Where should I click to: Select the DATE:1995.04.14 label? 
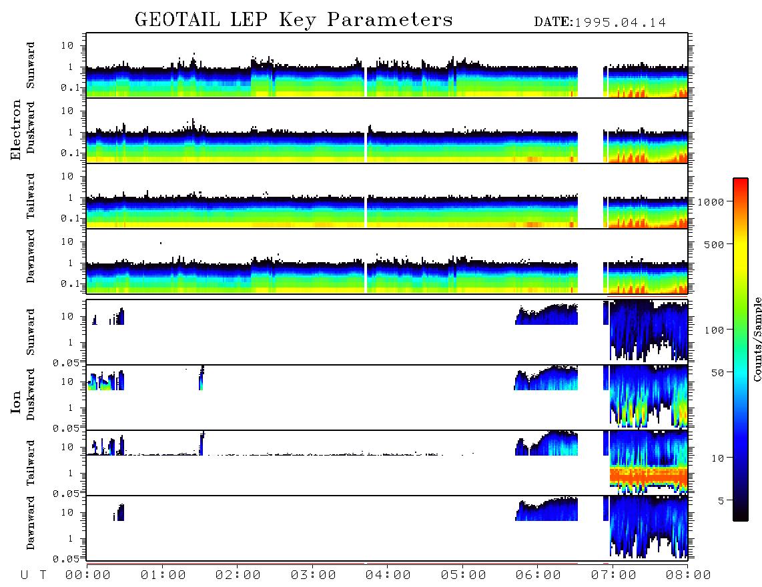pyautogui.click(x=600, y=22)
